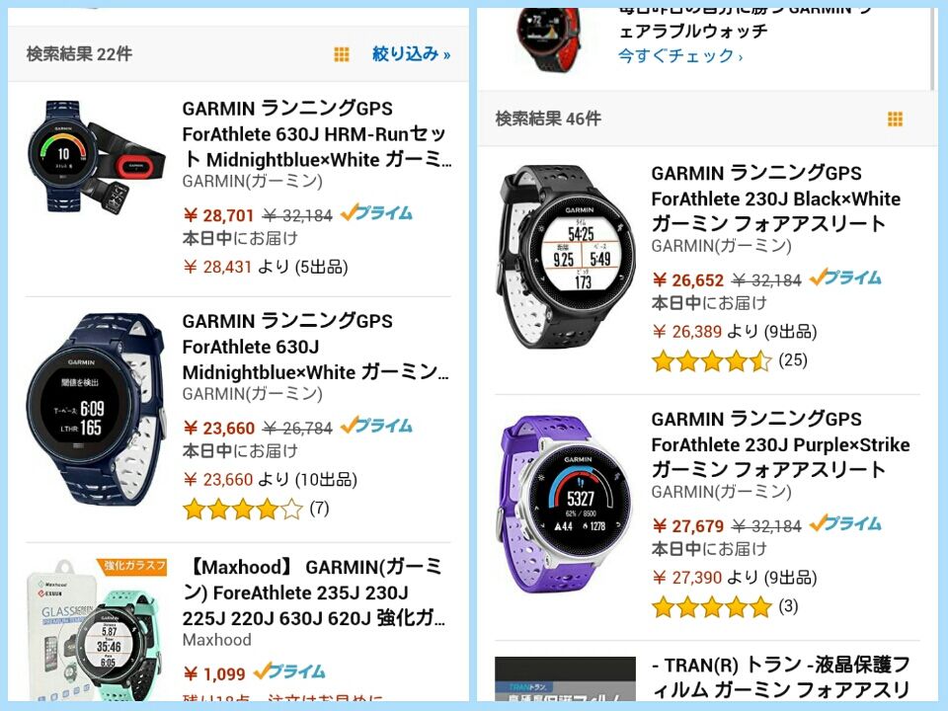Switch to grid view in right results
Viewport: 948px width, 711px height.
[x=895, y=119]
